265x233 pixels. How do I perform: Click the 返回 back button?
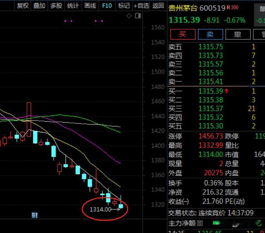click(158, 6)
